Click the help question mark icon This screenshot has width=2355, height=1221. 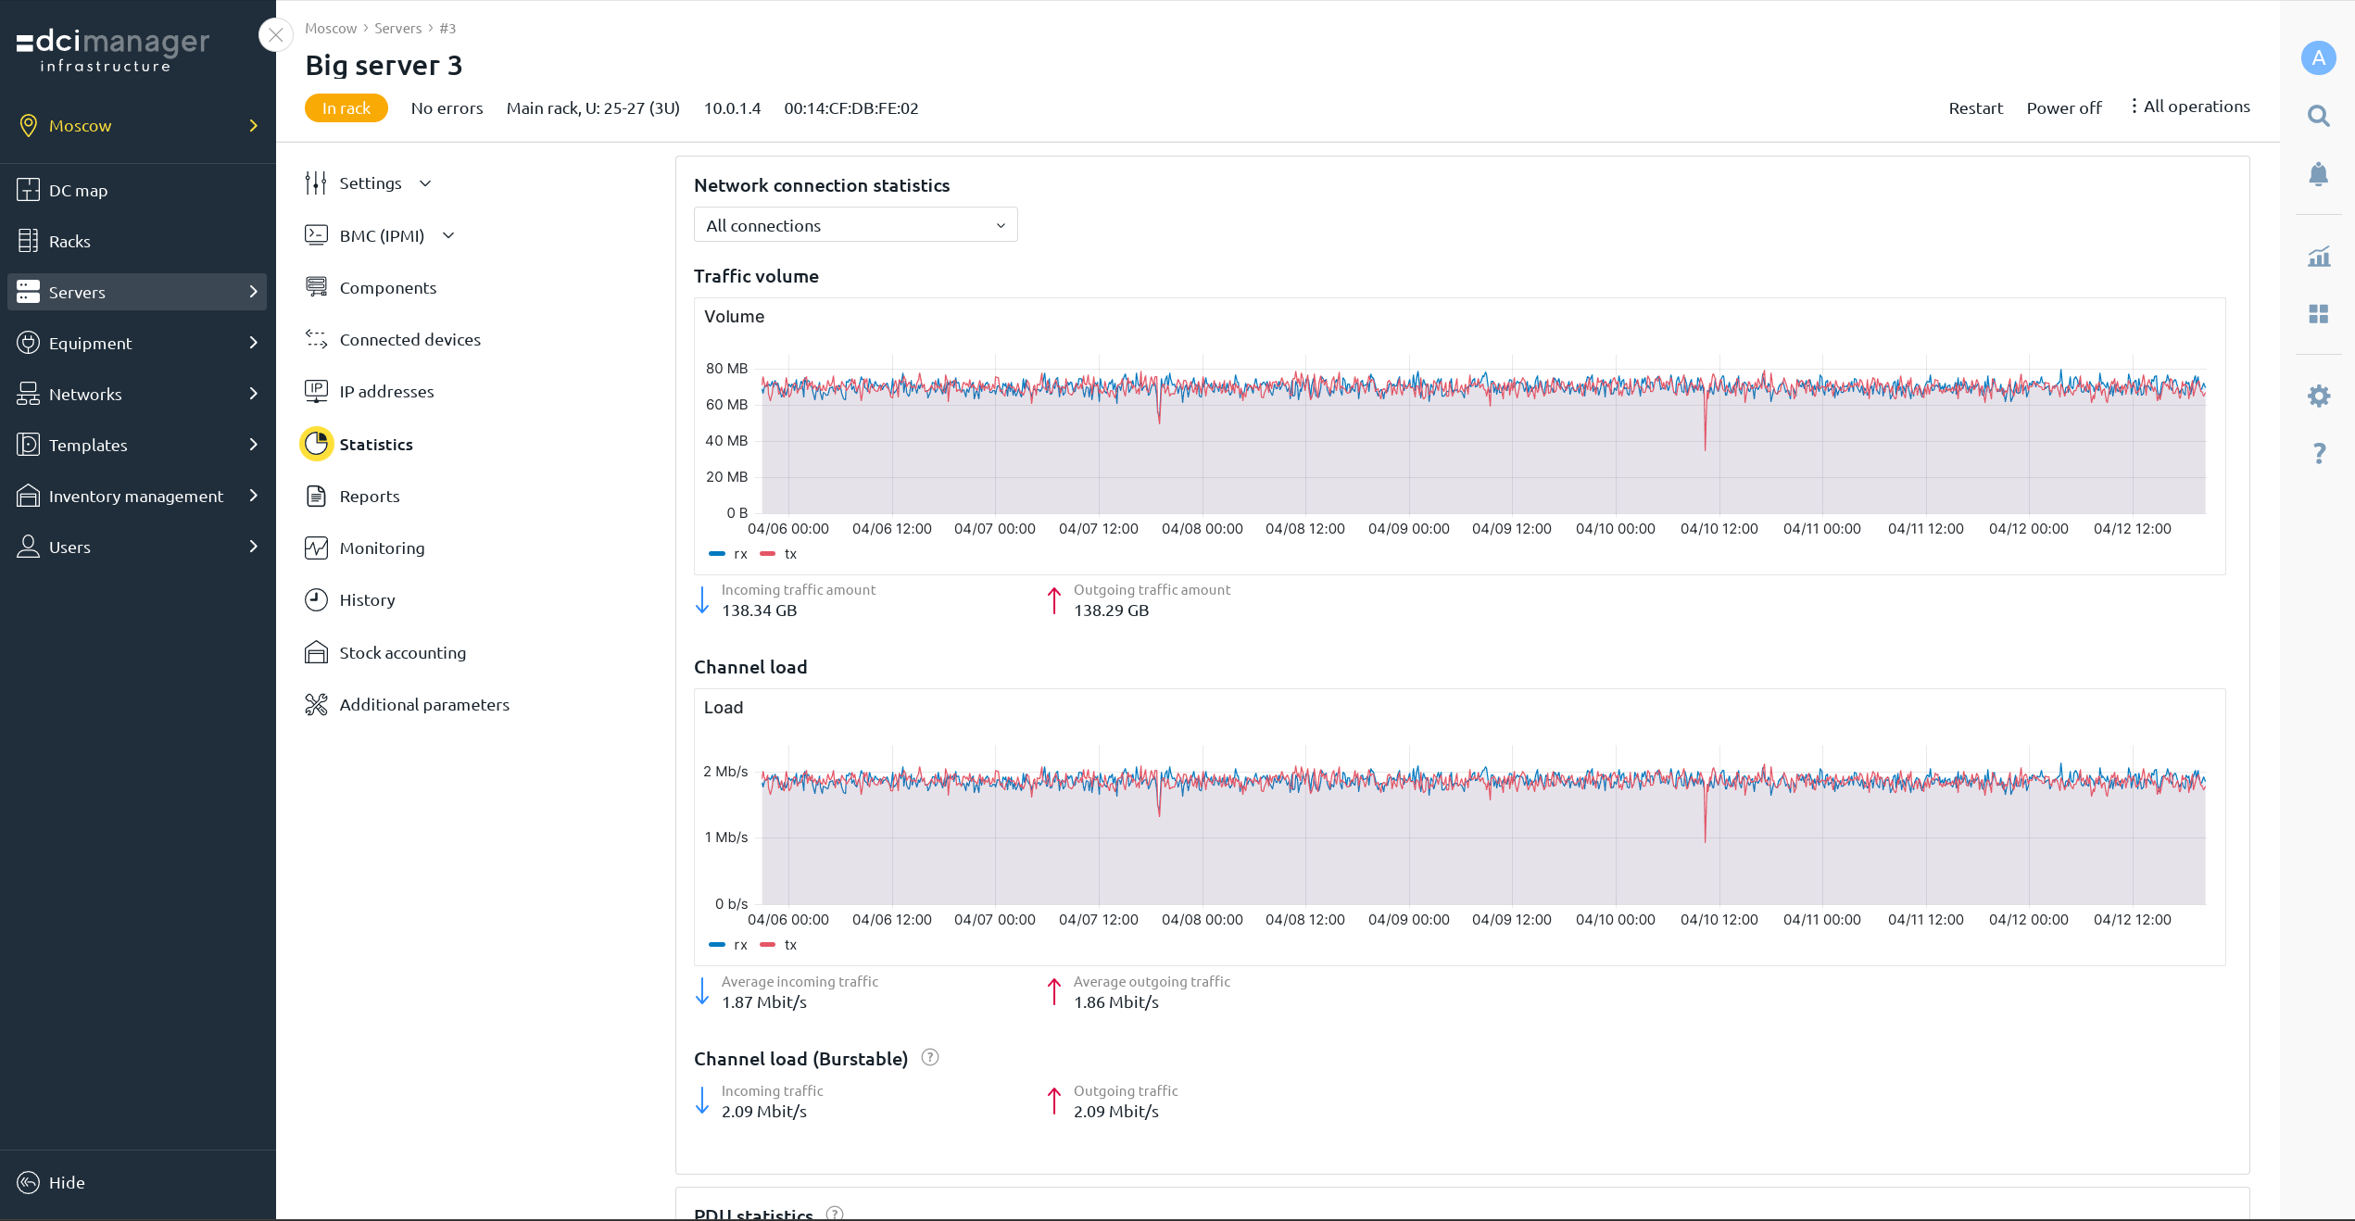pos(2318,453)
